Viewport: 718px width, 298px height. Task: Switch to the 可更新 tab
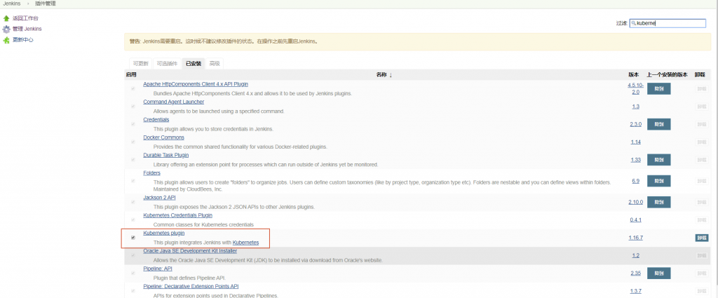[140, 64]
